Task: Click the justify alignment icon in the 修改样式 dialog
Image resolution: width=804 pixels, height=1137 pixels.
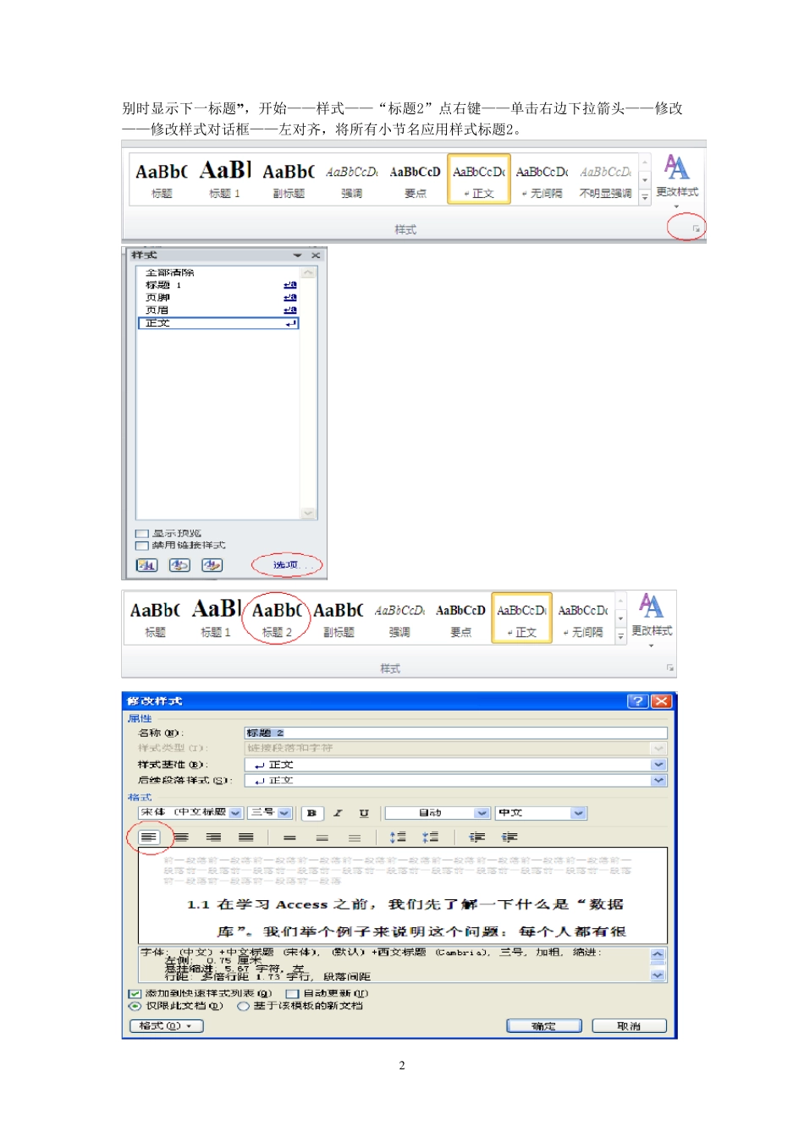Action: coord(245,838)
